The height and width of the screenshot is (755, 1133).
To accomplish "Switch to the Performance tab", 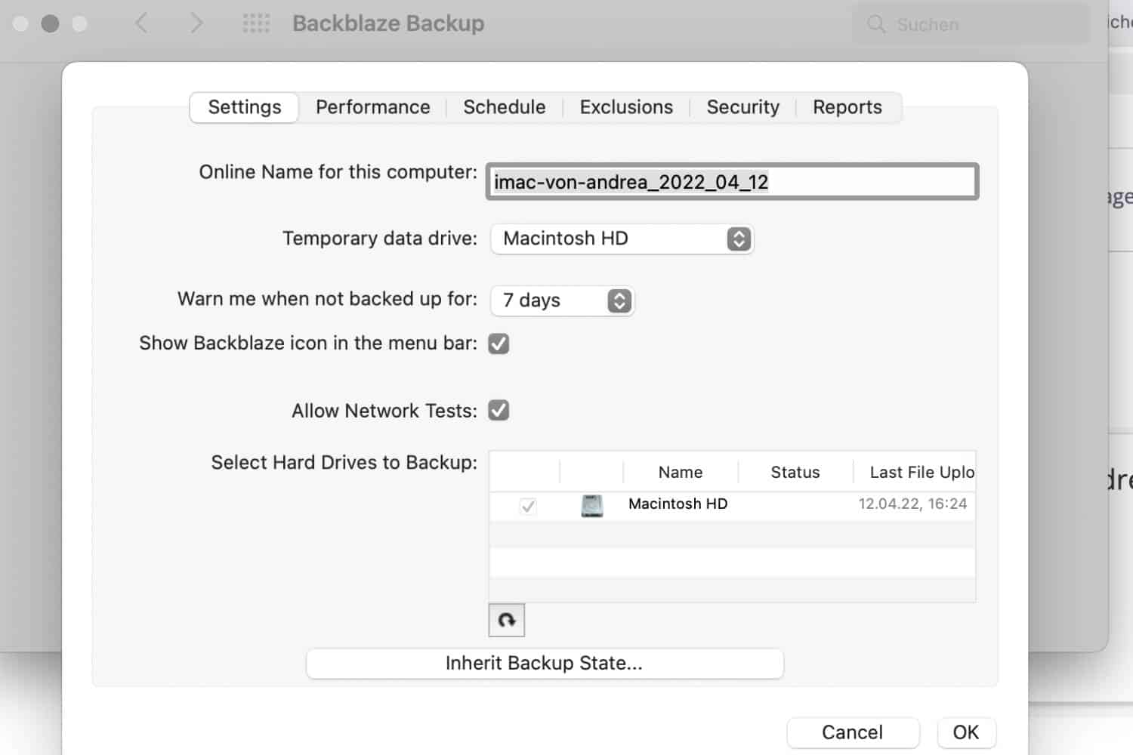I will point(373,107).
